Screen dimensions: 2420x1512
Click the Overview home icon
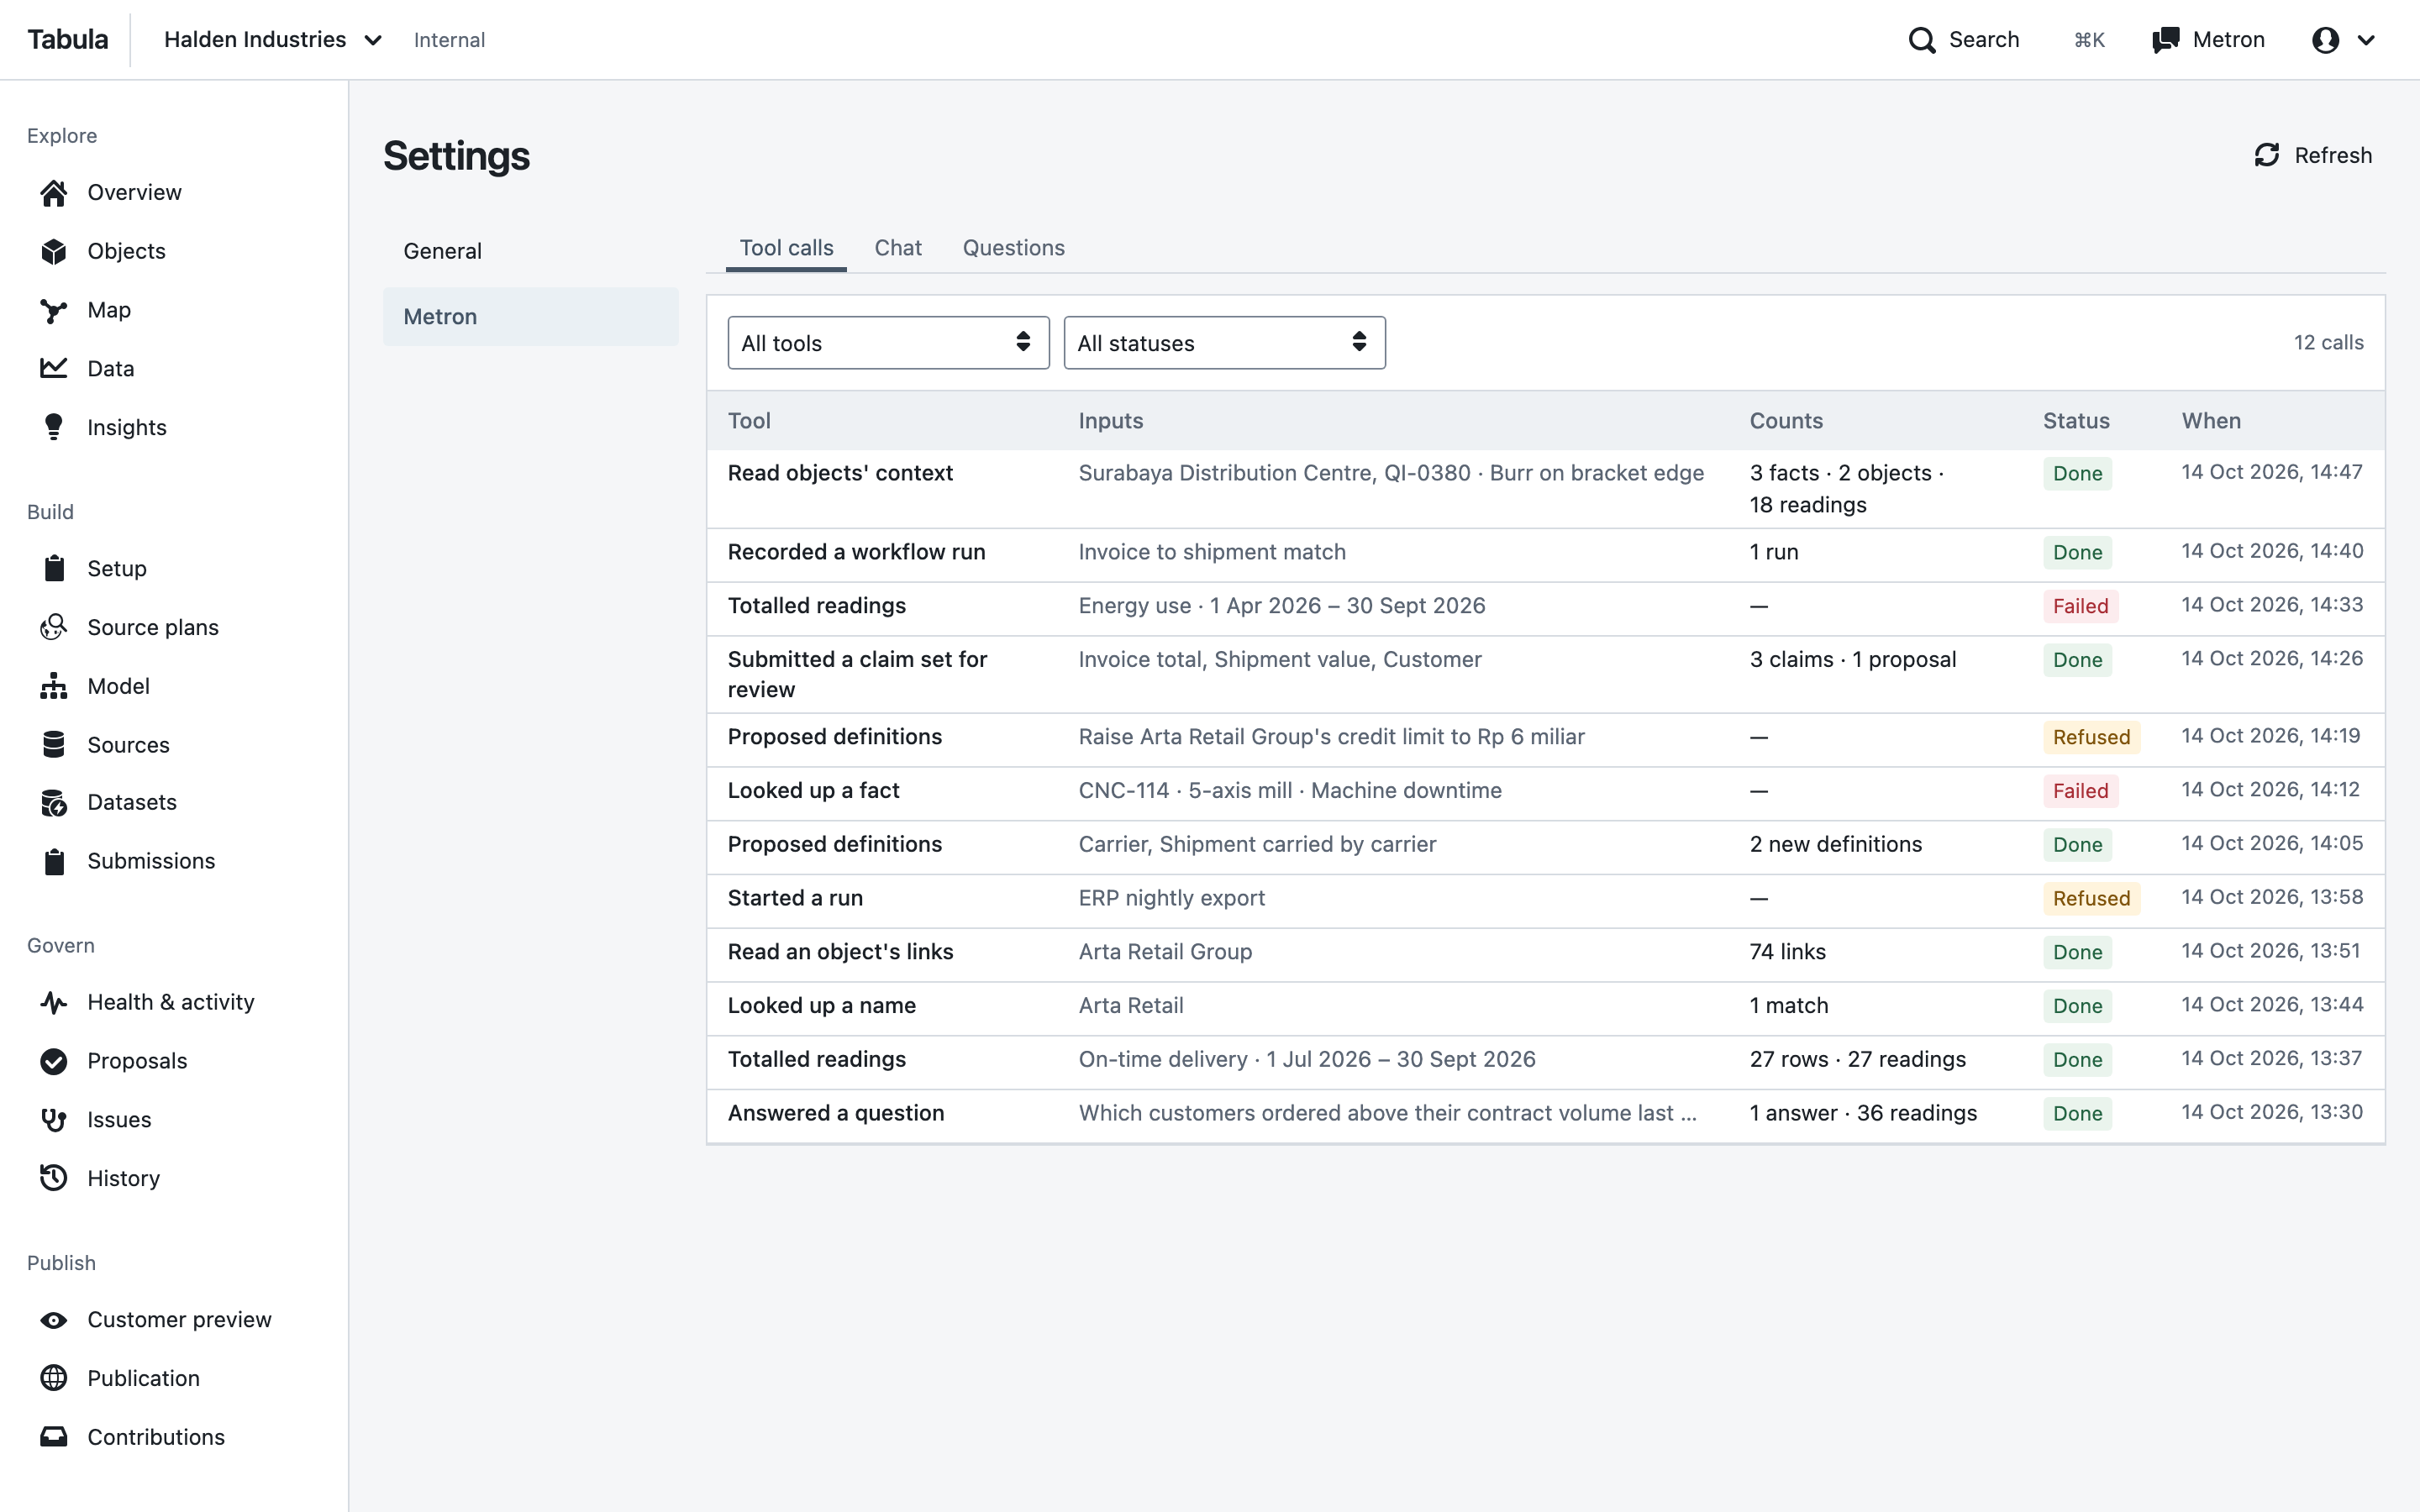pyautogui.click(x=54, y=193)
